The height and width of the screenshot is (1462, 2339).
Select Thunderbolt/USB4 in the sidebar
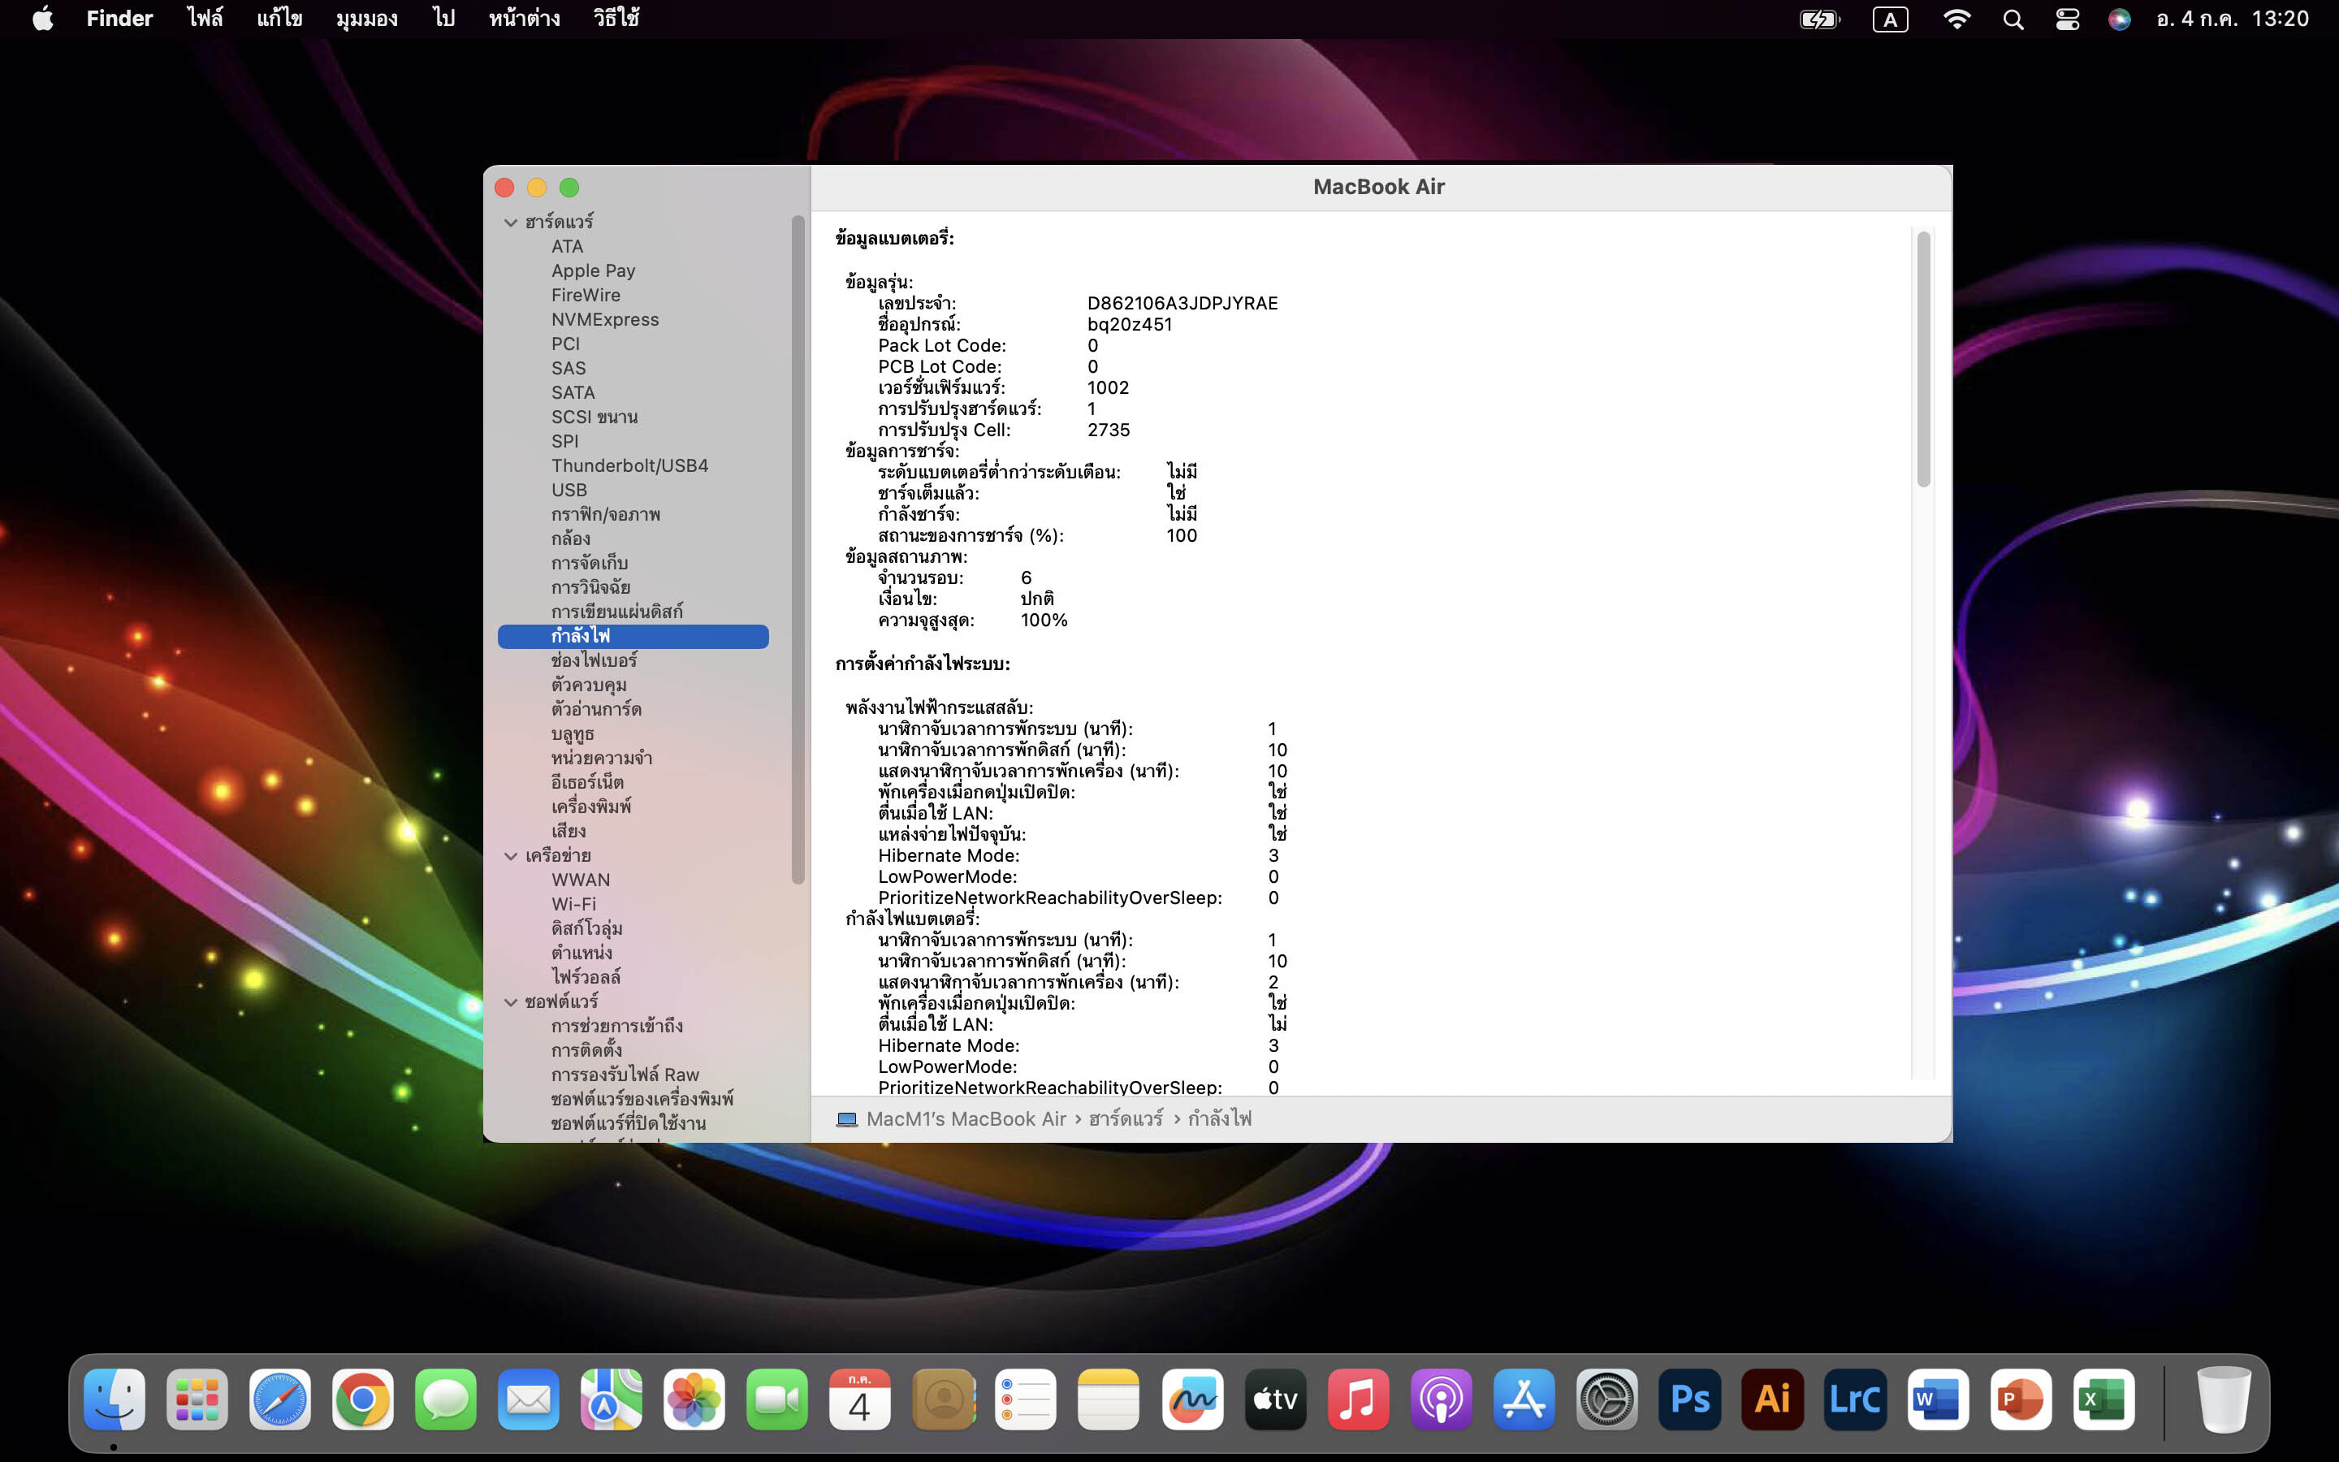pyautogui.click(x=630, y=465)
